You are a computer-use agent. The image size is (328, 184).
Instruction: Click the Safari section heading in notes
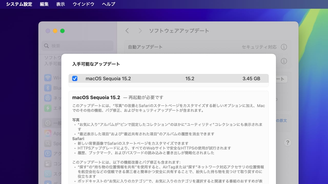pyautogui.click(x=78, y=139)
